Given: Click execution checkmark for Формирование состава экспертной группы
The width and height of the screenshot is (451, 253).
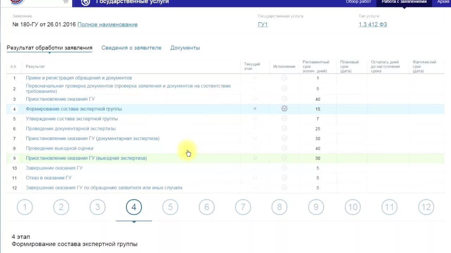Looking at the screenshot, I should 284,109.
